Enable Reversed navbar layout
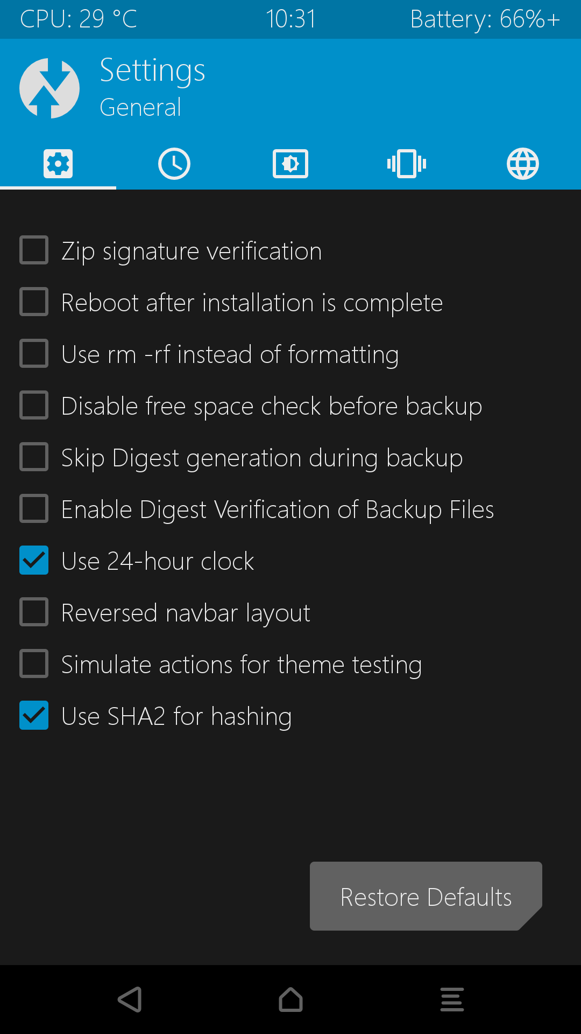Screen dimensions: 581x1034 pos(34,612)
